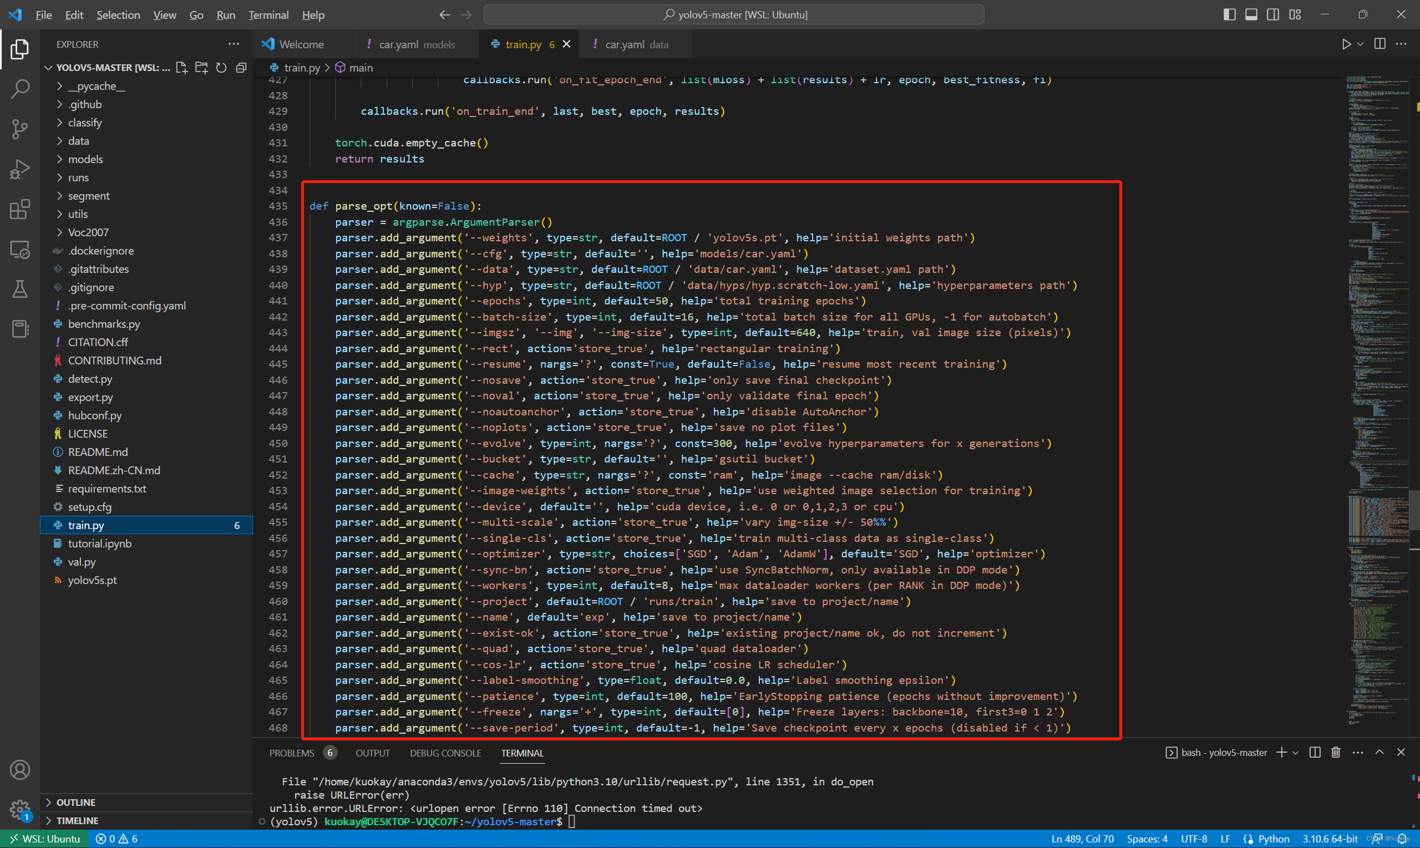The height and width of the screenshot is (848, 1420).
Task: Refresh the Explorer file tree
Action: (x=221, y=68)
